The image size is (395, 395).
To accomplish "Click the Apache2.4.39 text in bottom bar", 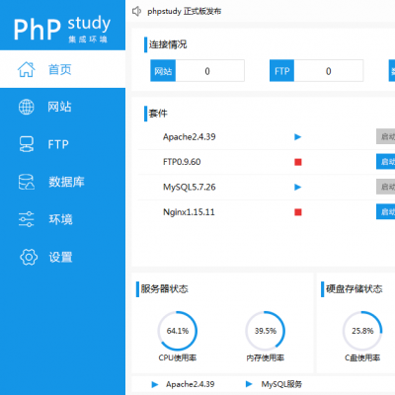I will [x=191, y=384].
